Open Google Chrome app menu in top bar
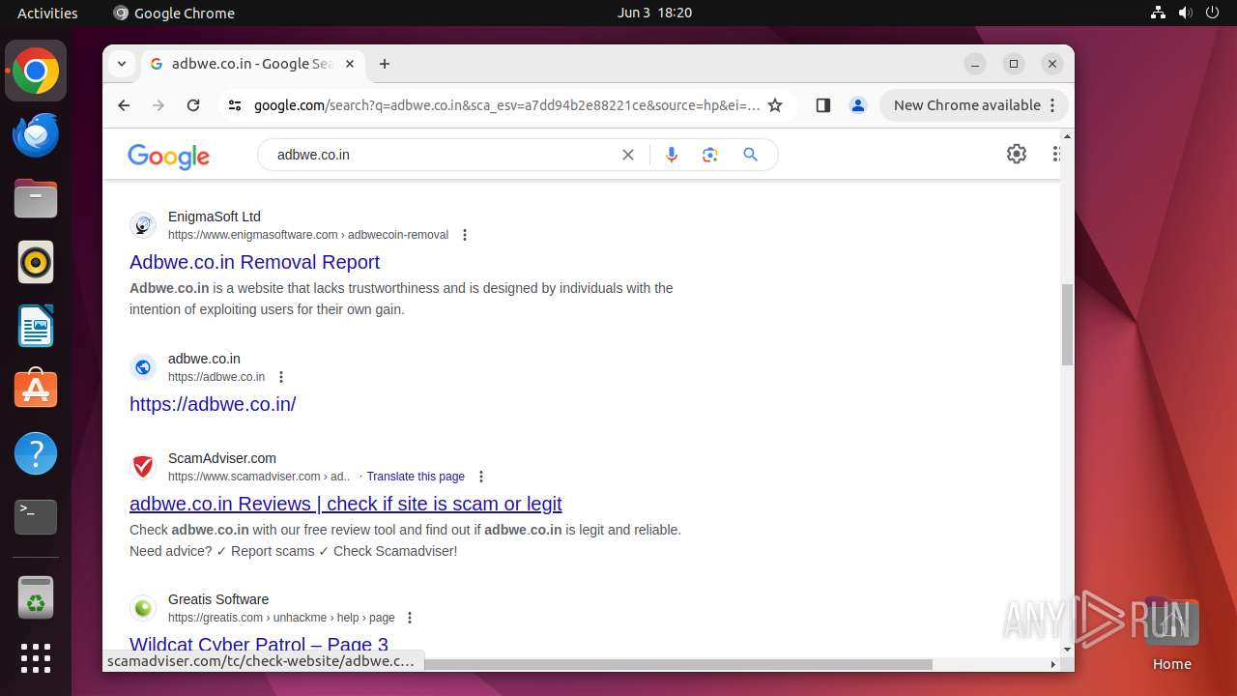This screenshot has height=696, width=1237. (174, 13)
